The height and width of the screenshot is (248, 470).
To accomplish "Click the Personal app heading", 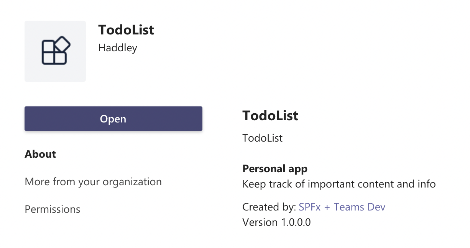I will (x=275, y=168).
